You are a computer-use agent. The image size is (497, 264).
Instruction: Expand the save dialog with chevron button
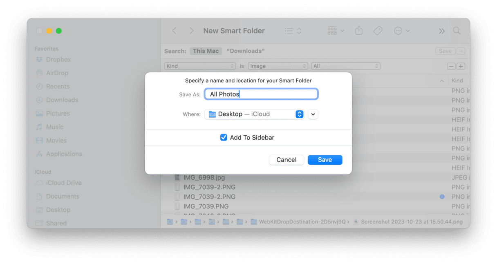(x=313, y=114)
